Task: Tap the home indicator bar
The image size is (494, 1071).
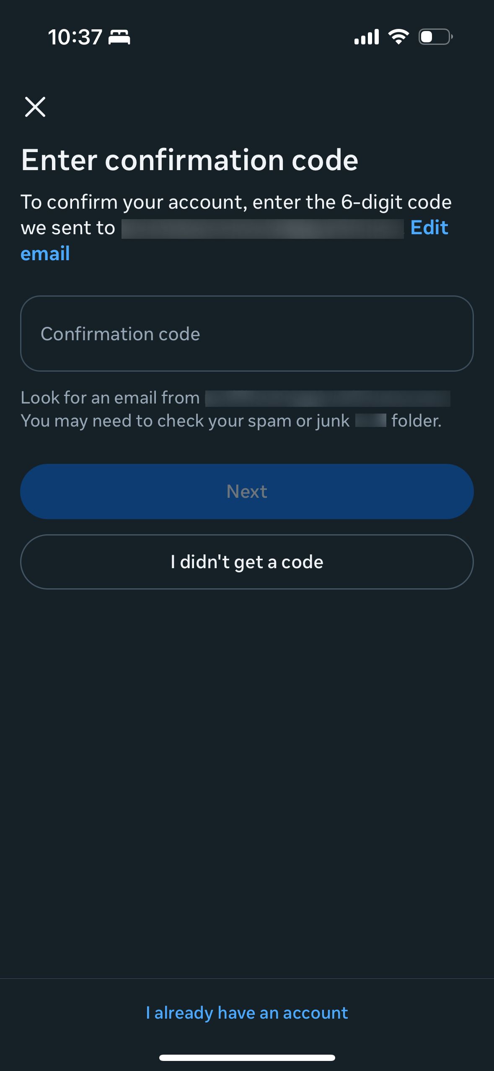Action: coord(247,1058)
